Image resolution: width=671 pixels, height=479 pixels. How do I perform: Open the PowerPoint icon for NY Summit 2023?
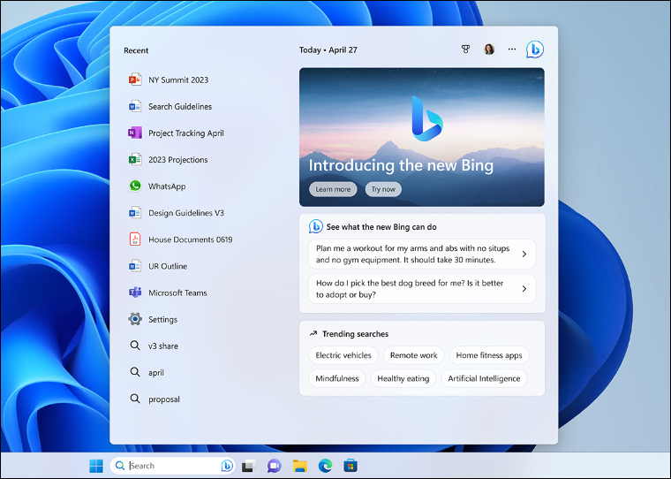(x=135, y=80)
